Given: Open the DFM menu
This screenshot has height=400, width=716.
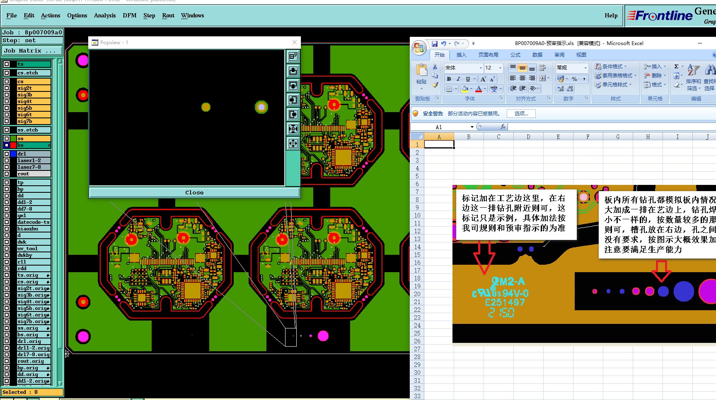Looking at the screenshot, I should [130, 16].
